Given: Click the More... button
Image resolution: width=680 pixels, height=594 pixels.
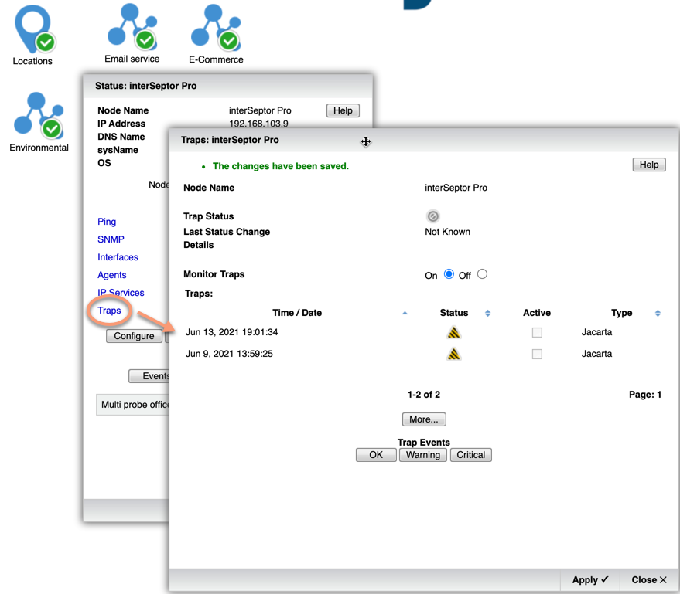Looking at the screenshot, I should [424, 419].
